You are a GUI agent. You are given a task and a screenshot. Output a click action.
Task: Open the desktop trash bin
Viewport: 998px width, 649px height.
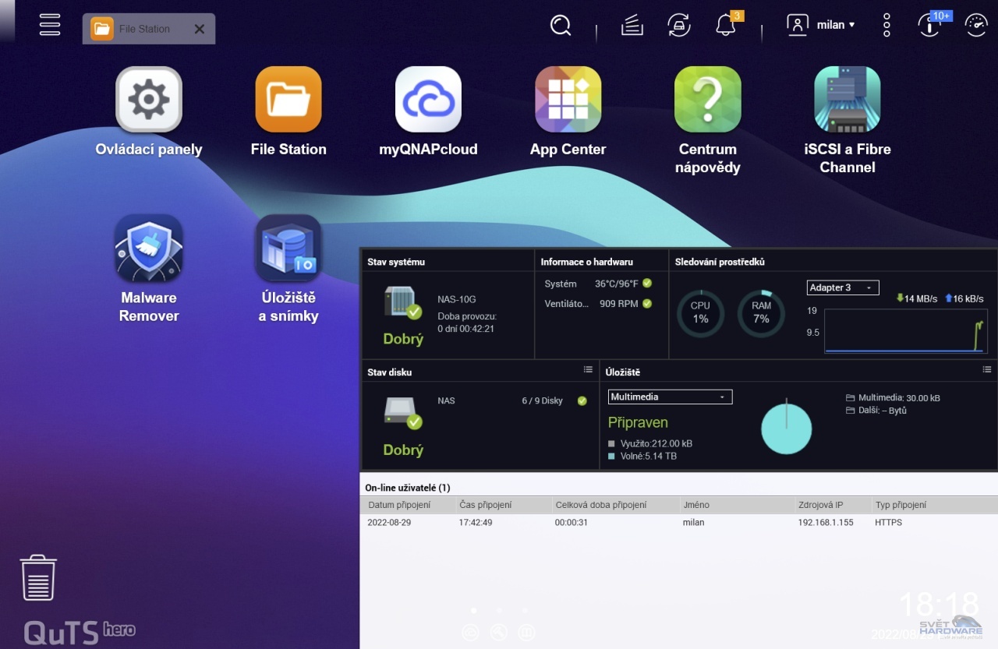click(x=38, y=577)
